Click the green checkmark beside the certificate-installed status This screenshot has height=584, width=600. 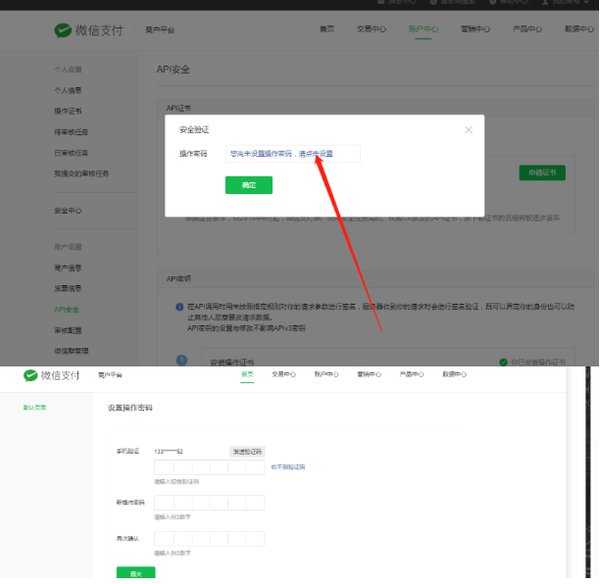503,363
